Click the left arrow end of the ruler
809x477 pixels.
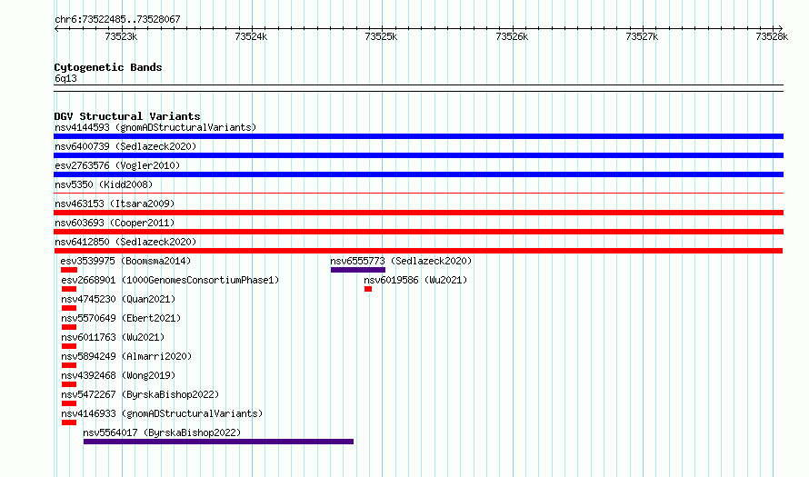point(56,29)
